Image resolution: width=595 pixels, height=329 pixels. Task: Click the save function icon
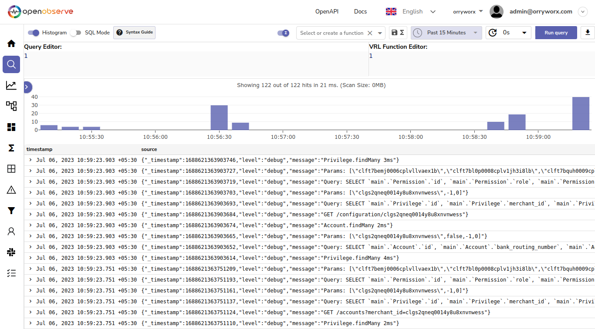coord(394,32)
